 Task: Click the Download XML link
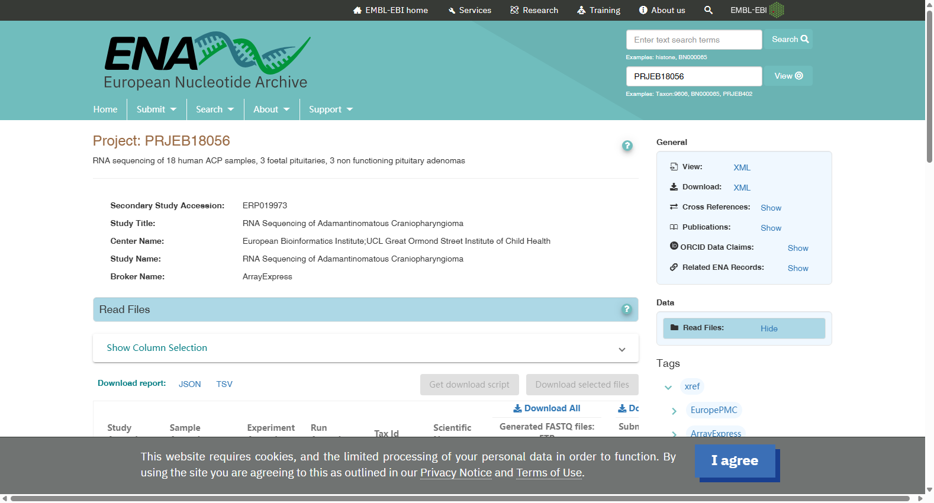point(742,188)
